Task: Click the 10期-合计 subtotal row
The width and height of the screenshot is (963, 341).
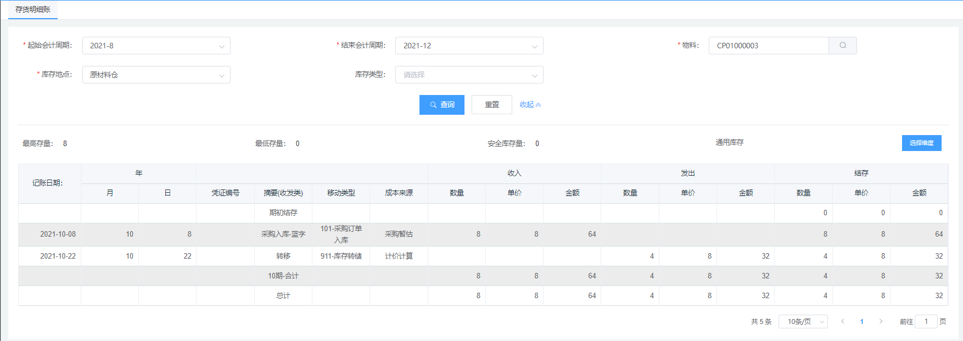Action: tap(283, 276)
